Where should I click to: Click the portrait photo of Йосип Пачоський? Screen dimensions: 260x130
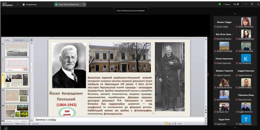pos(69,65)
